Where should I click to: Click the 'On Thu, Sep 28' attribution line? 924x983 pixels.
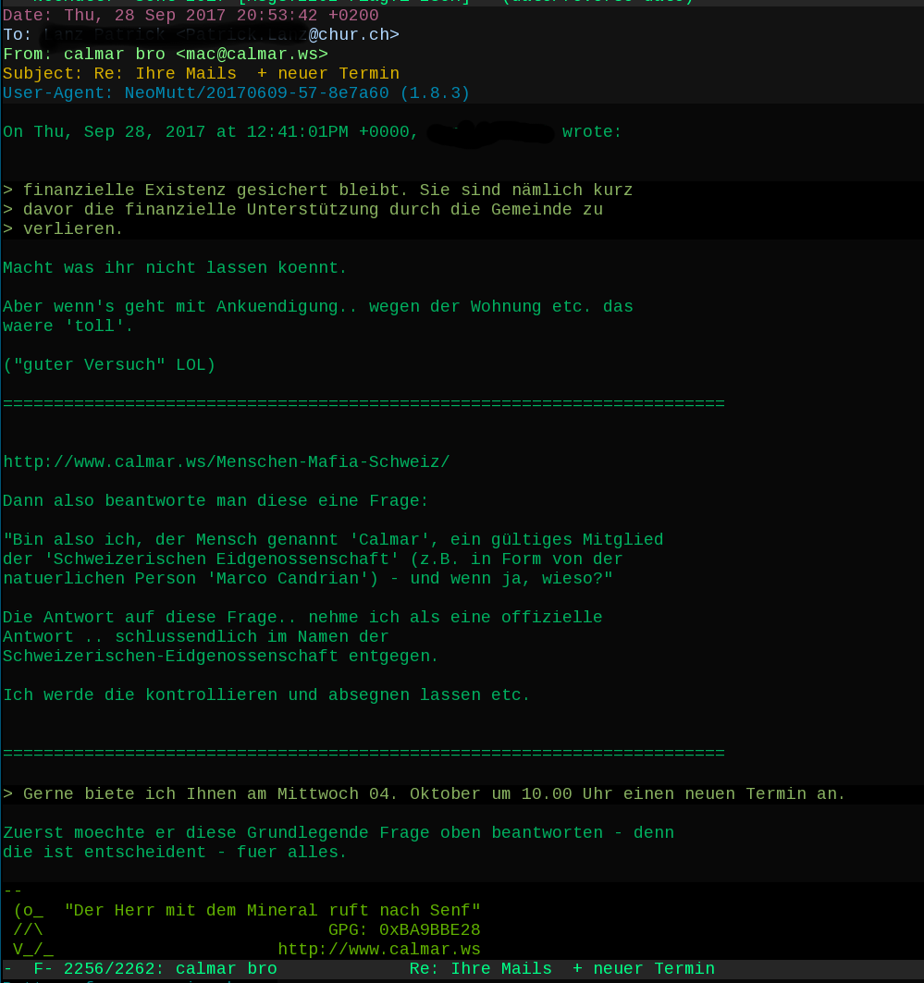click(313, 131)
